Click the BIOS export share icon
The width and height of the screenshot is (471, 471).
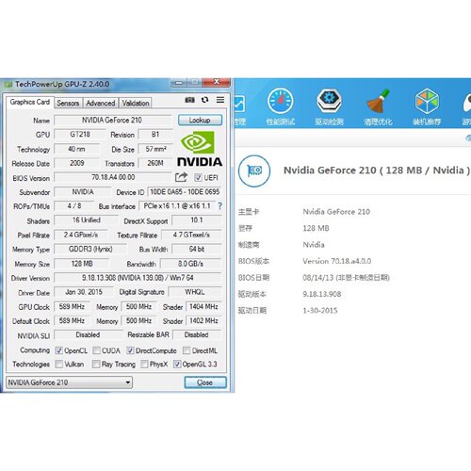pyautogui.click(x=181, y=177)
